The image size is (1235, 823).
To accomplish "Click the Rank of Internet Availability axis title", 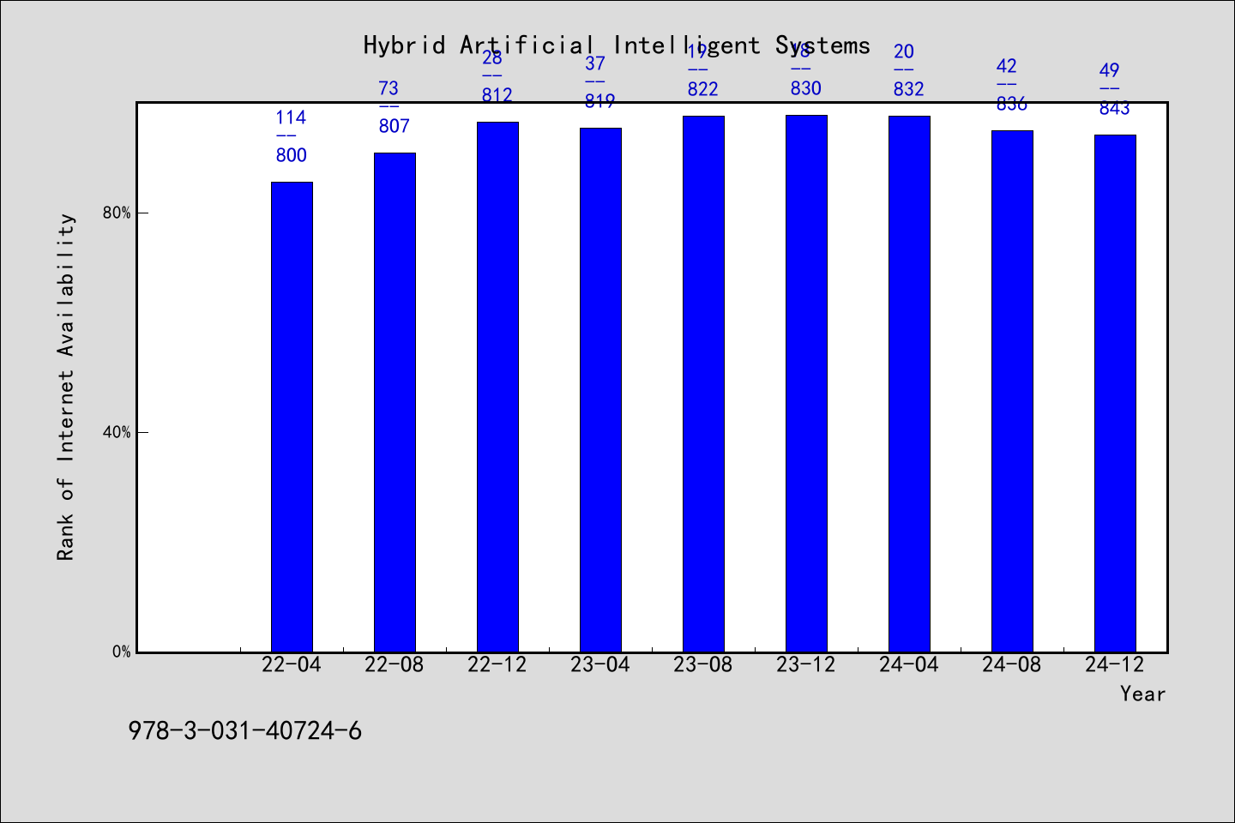I will click(66, 387).
